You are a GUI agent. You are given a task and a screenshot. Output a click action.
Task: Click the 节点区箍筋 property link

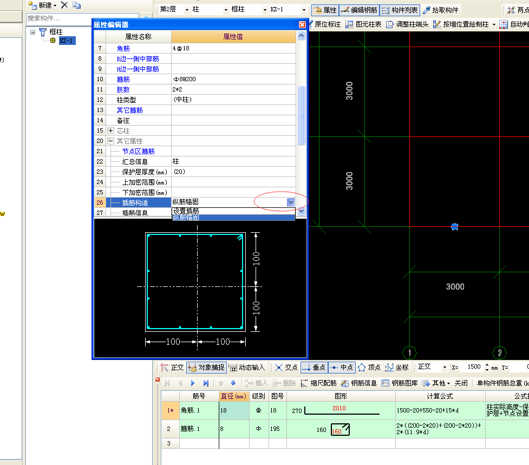click(x=138, y=152)
